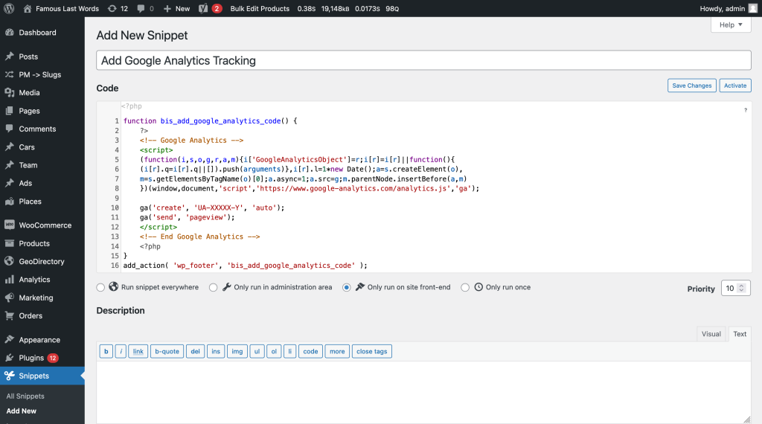Insert more tag
Viewport: 762px width, 424px height.
(x=337, y=351)
